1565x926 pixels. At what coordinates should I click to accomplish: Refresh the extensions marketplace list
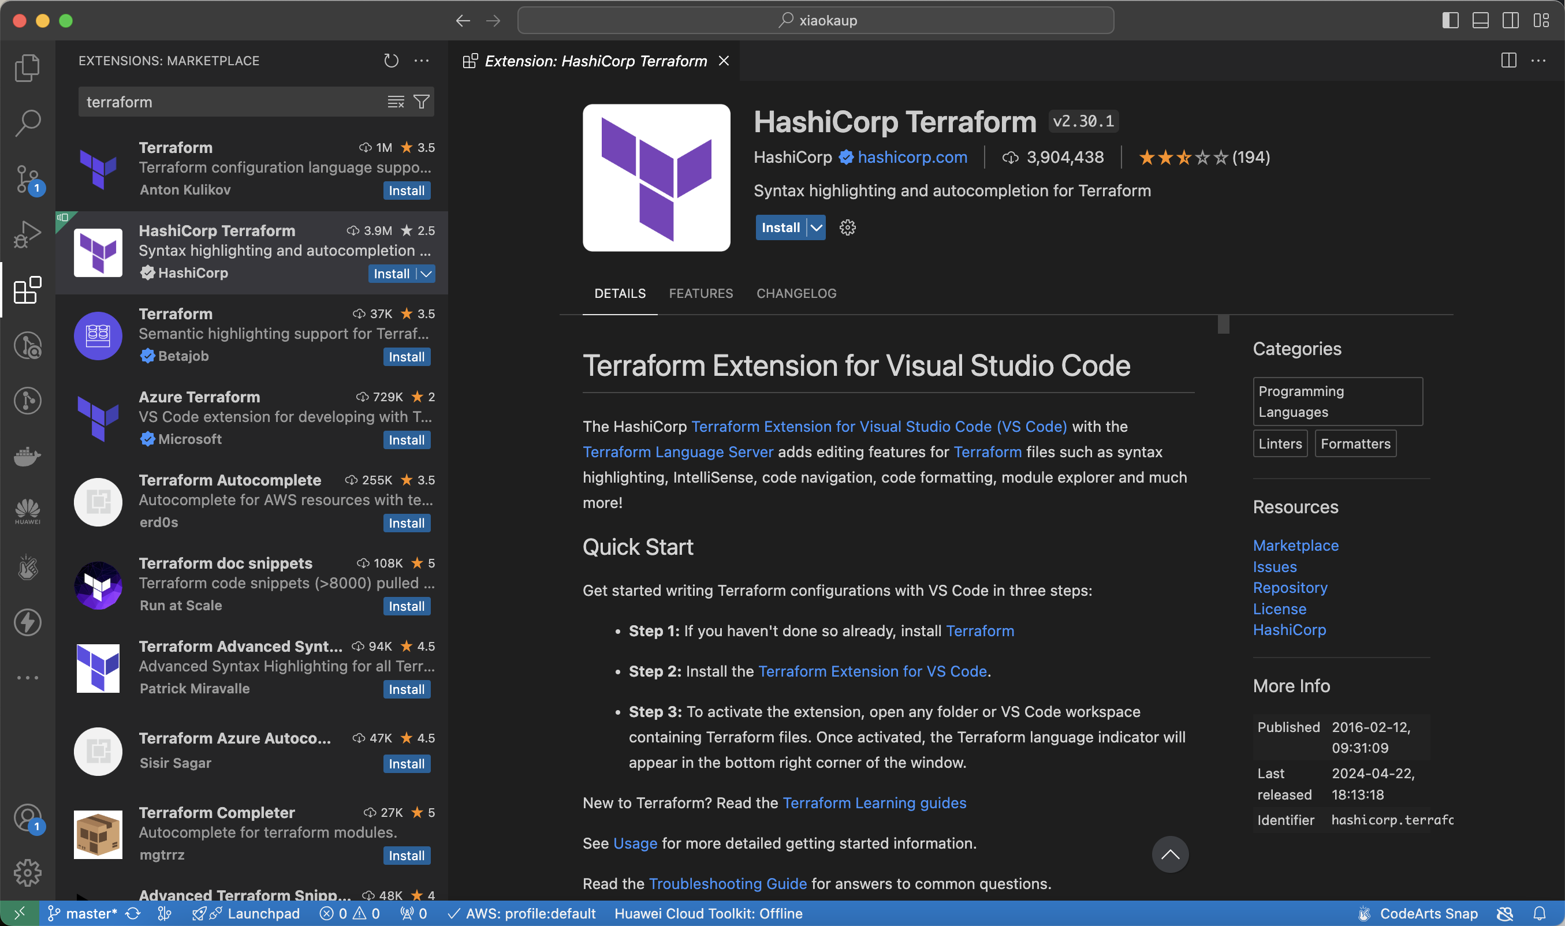point(392,61)
